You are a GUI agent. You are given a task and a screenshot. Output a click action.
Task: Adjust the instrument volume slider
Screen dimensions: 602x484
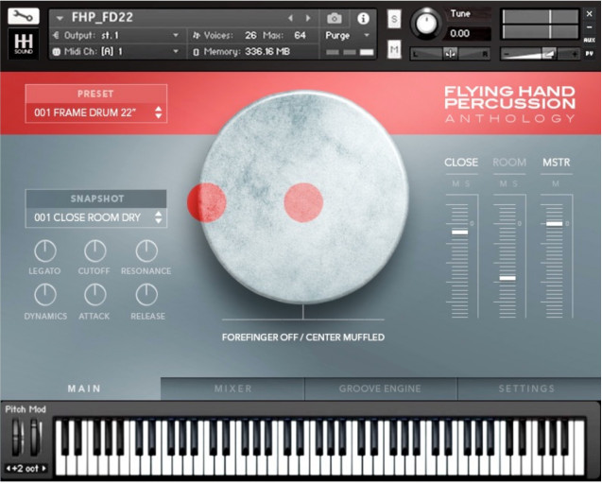(x=541, y=54)
